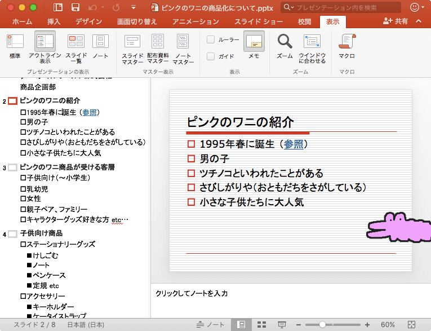431x331 pixels.
Task: Open 配布資料マスター view
Action: (x=158, y=48)
